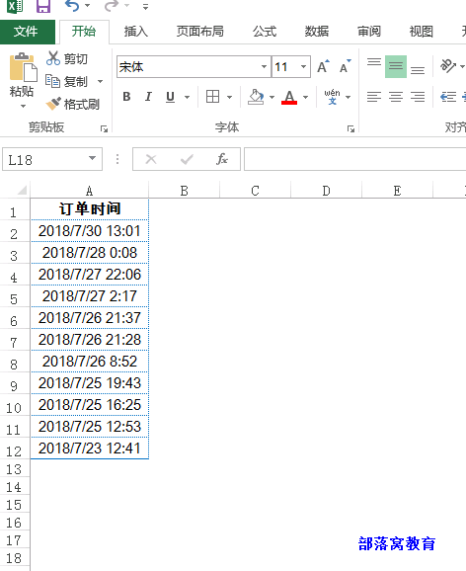Click the red font color button
This screenshot has height=571, width=466.
click(x=289, y=97)
